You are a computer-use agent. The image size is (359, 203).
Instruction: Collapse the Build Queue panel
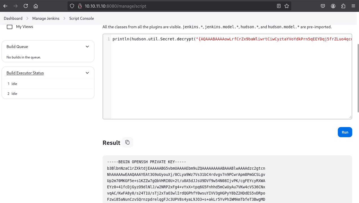87,47
